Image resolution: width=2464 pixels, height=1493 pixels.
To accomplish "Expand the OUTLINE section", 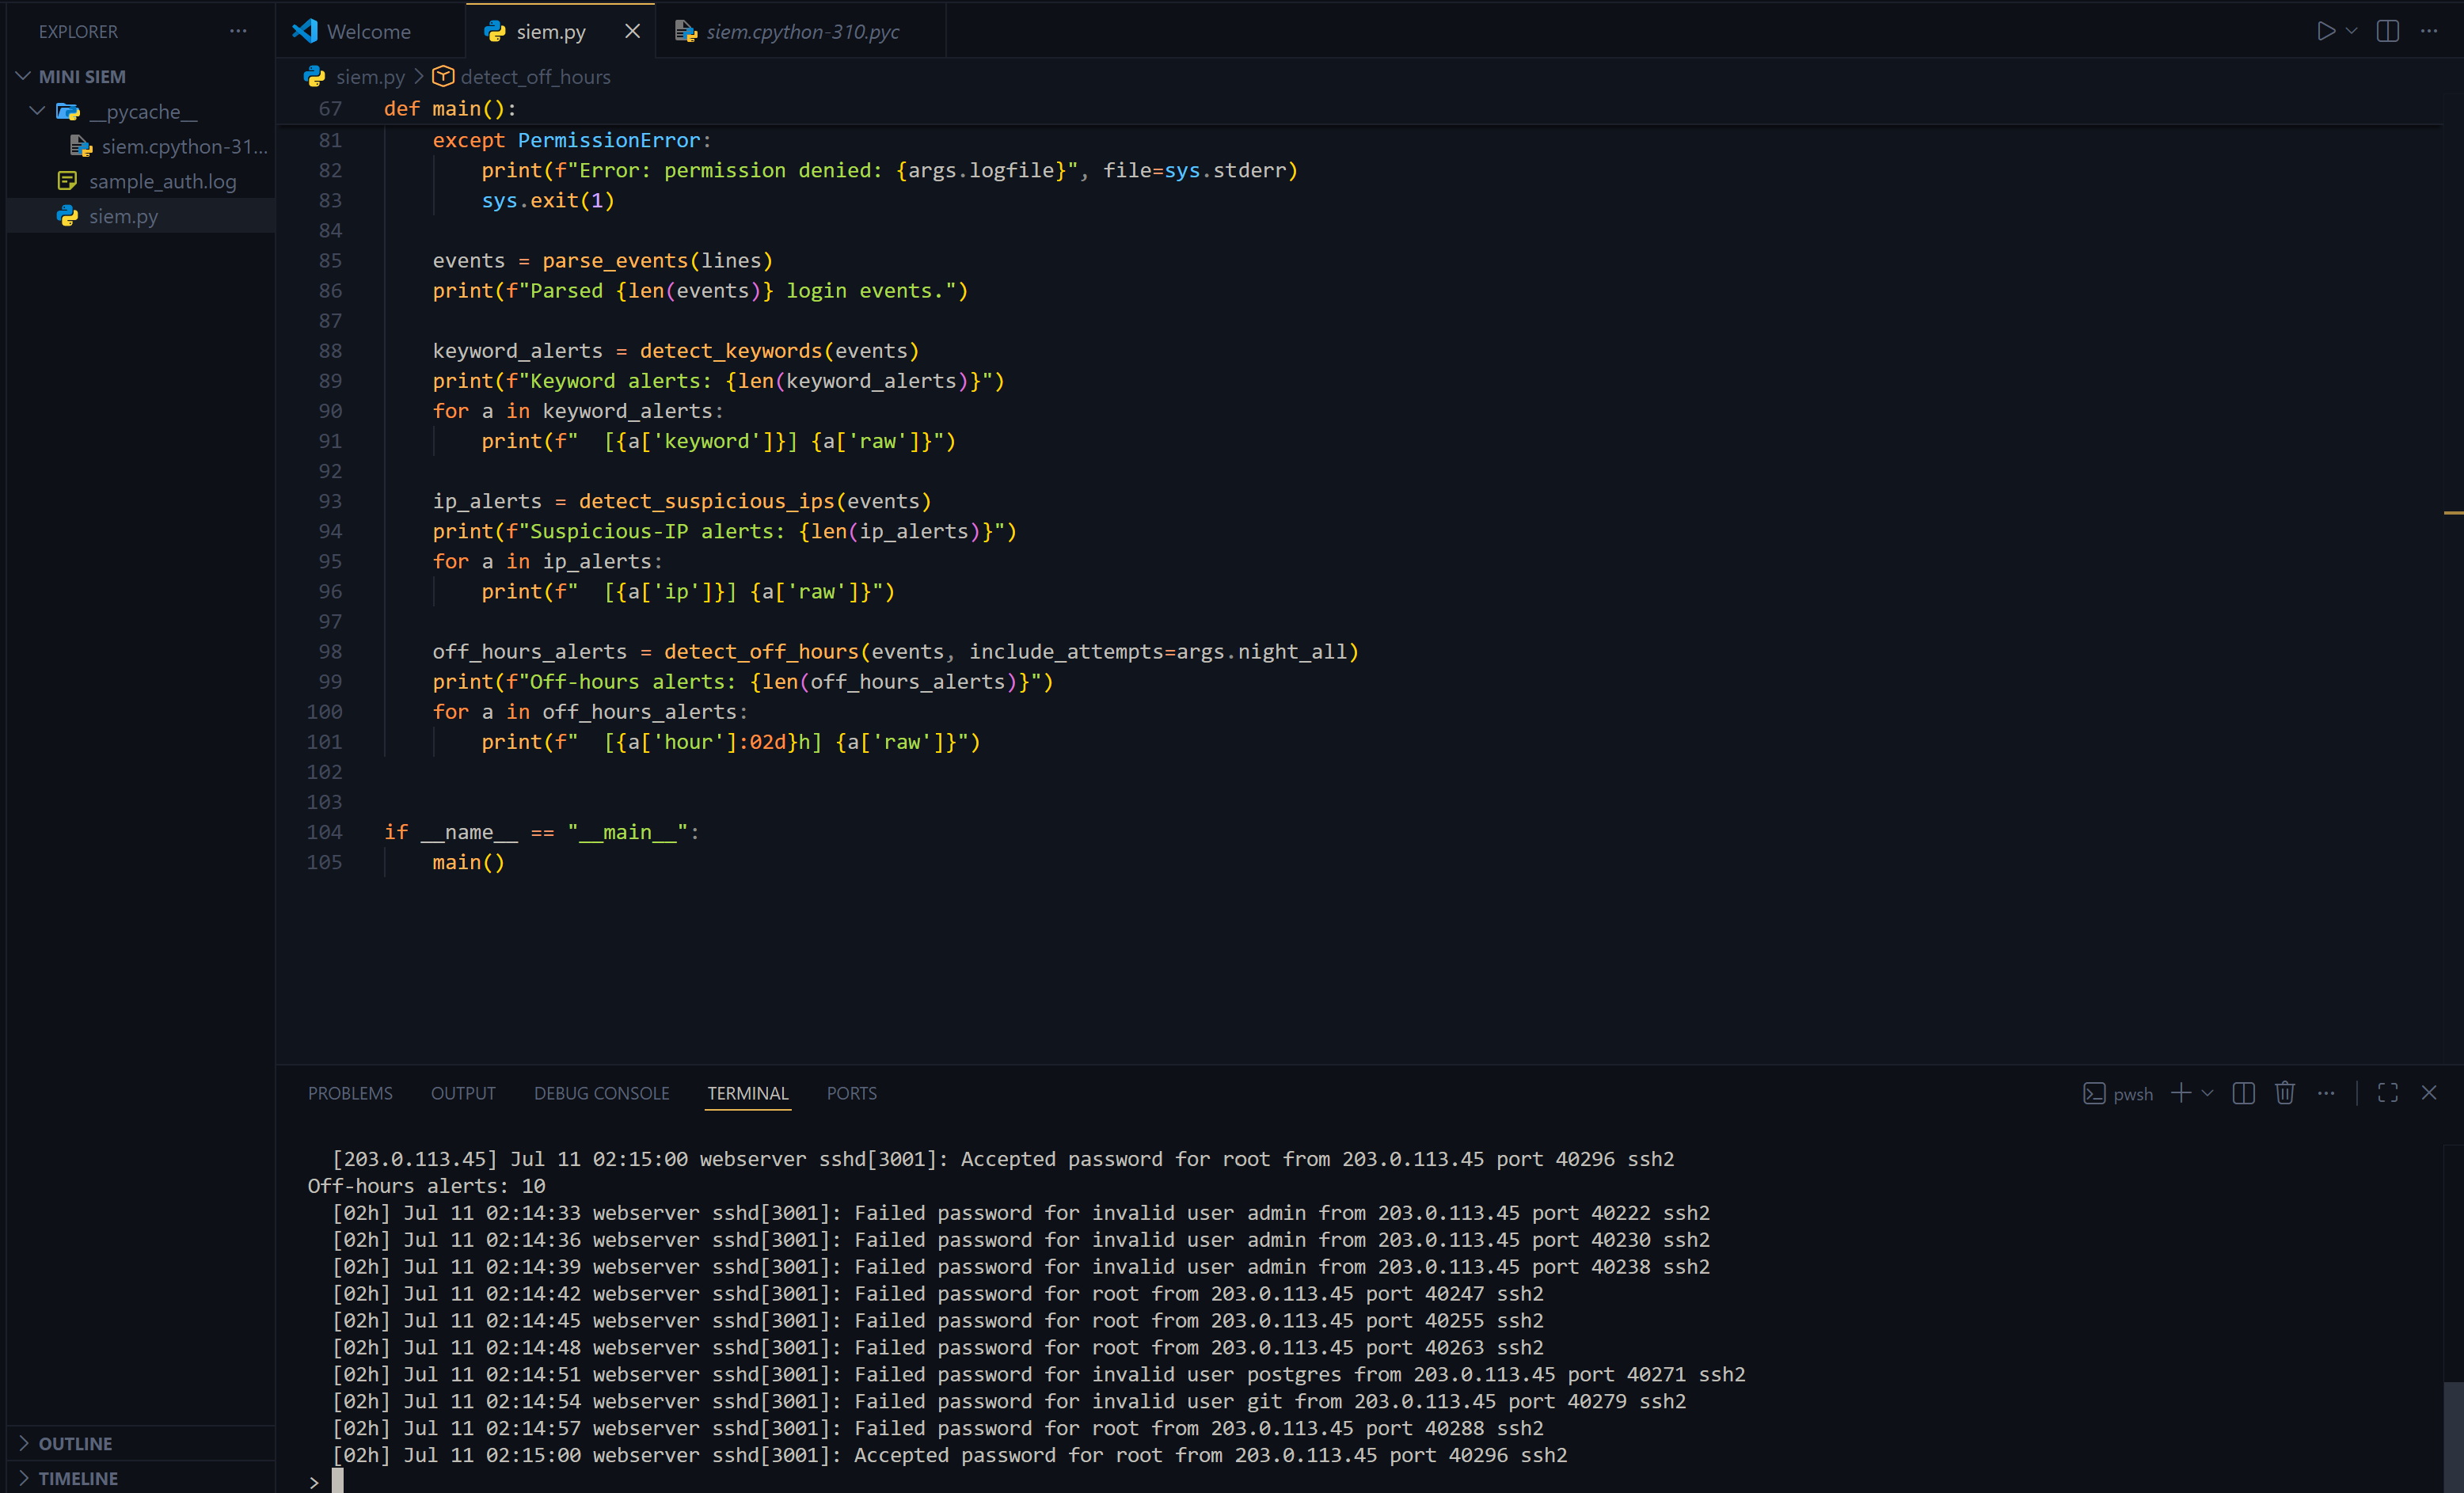I will tap(75, 1443).
